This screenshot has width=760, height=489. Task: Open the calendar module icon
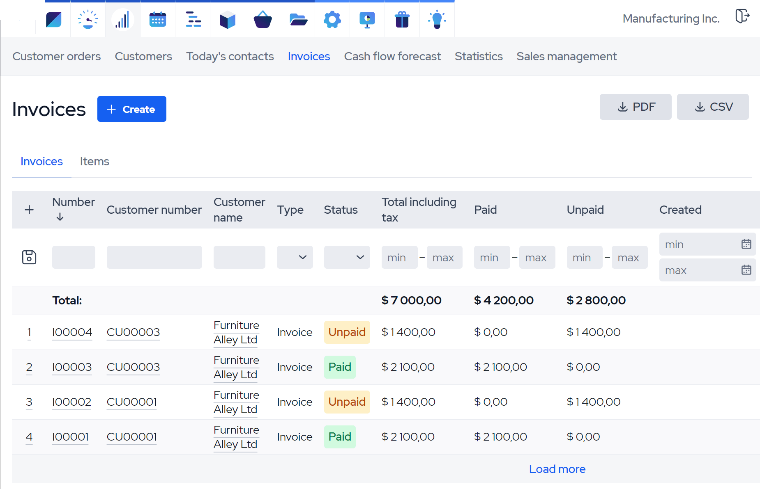click(158, 19)
